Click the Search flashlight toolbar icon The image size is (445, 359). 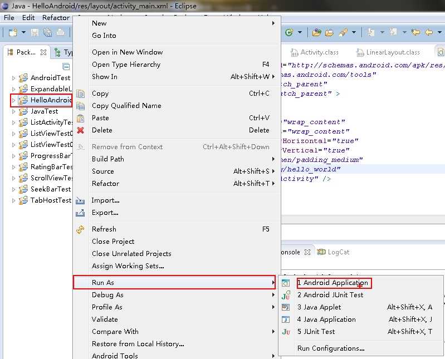point(343,33)
